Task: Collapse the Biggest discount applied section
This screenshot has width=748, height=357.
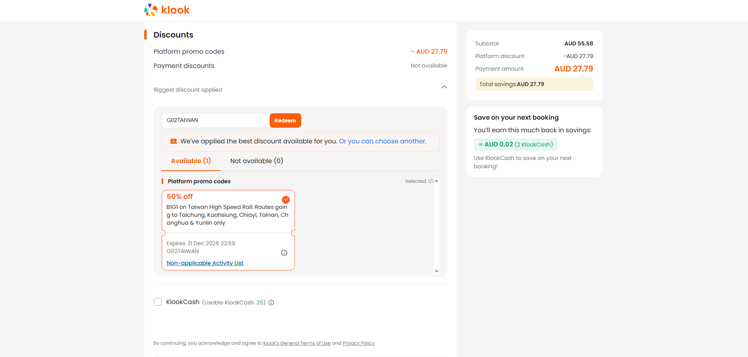Action: [444, 87]
